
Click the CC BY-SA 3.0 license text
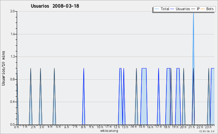[207, 131]
